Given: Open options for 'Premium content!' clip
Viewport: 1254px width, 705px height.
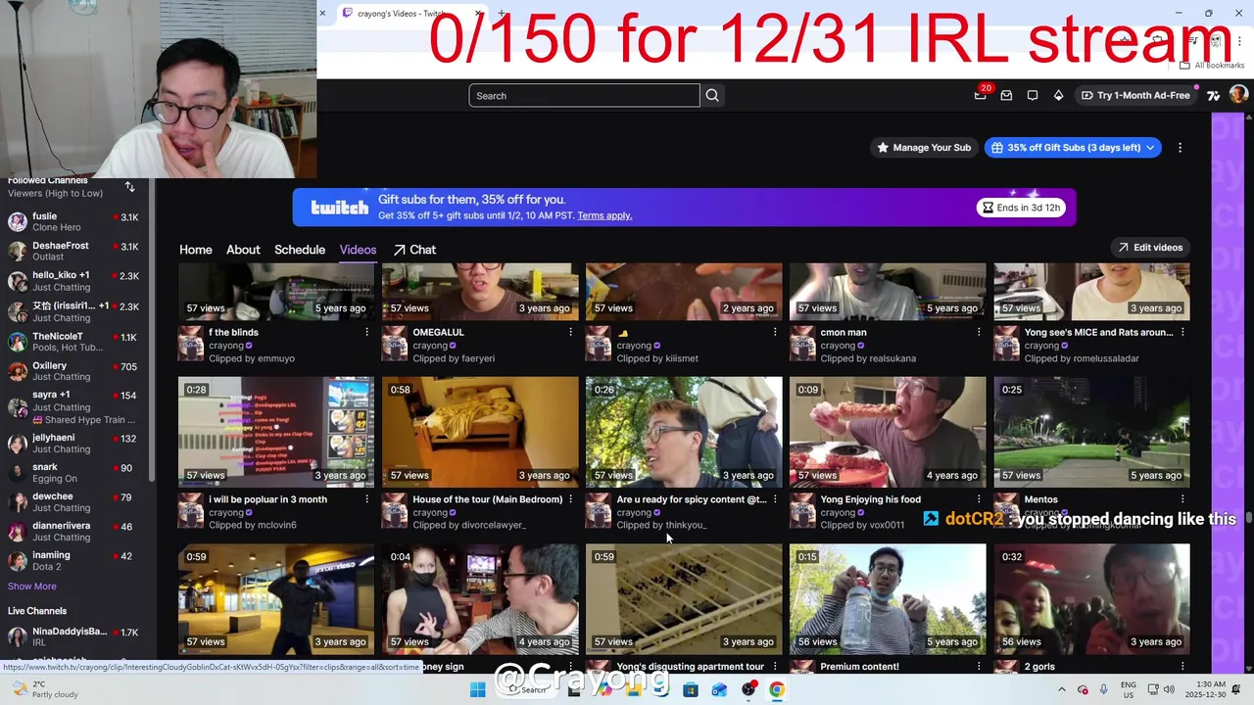Looking at the screenshot, I should tap(979, 666).
